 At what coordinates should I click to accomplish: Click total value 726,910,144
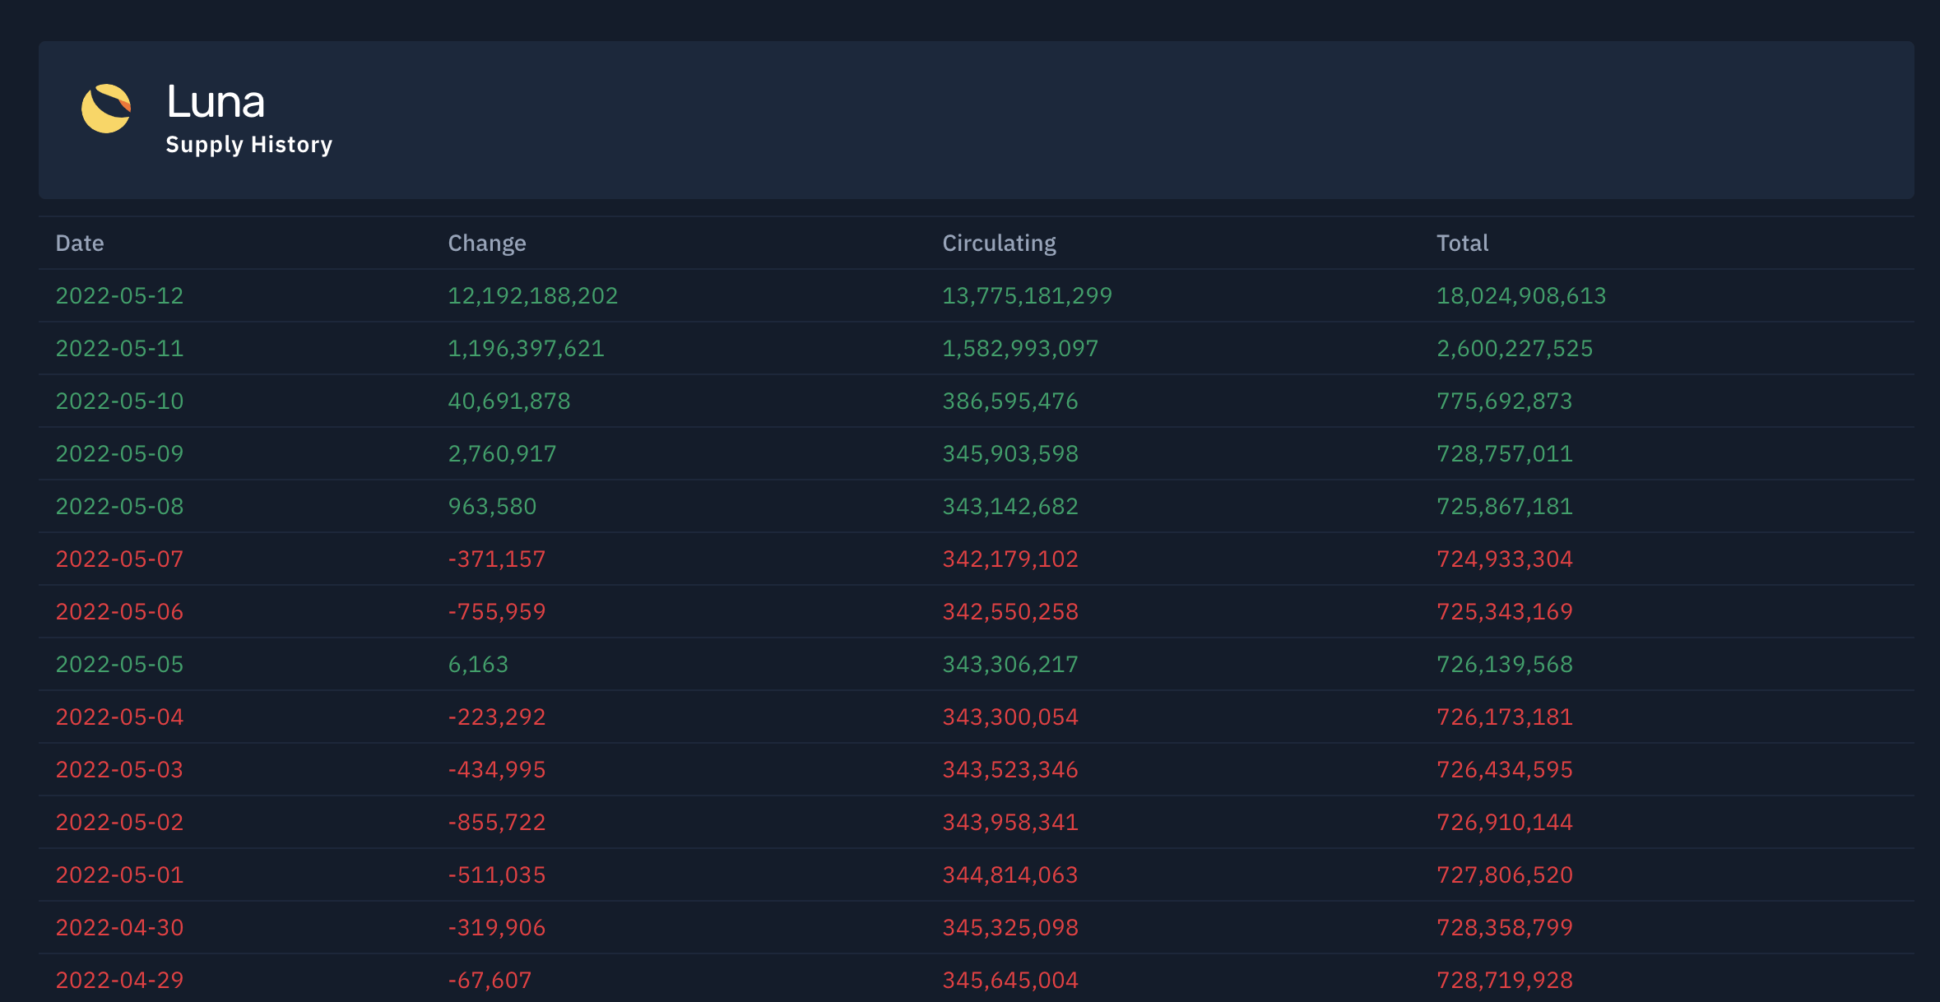(x=1505, y=823)
